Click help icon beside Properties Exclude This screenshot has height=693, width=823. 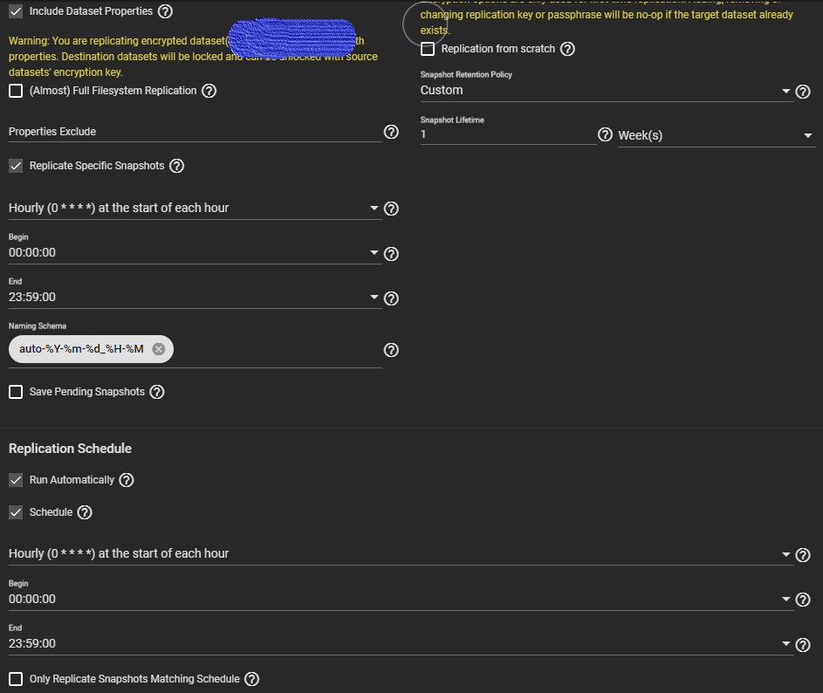[x=391, y=132]
